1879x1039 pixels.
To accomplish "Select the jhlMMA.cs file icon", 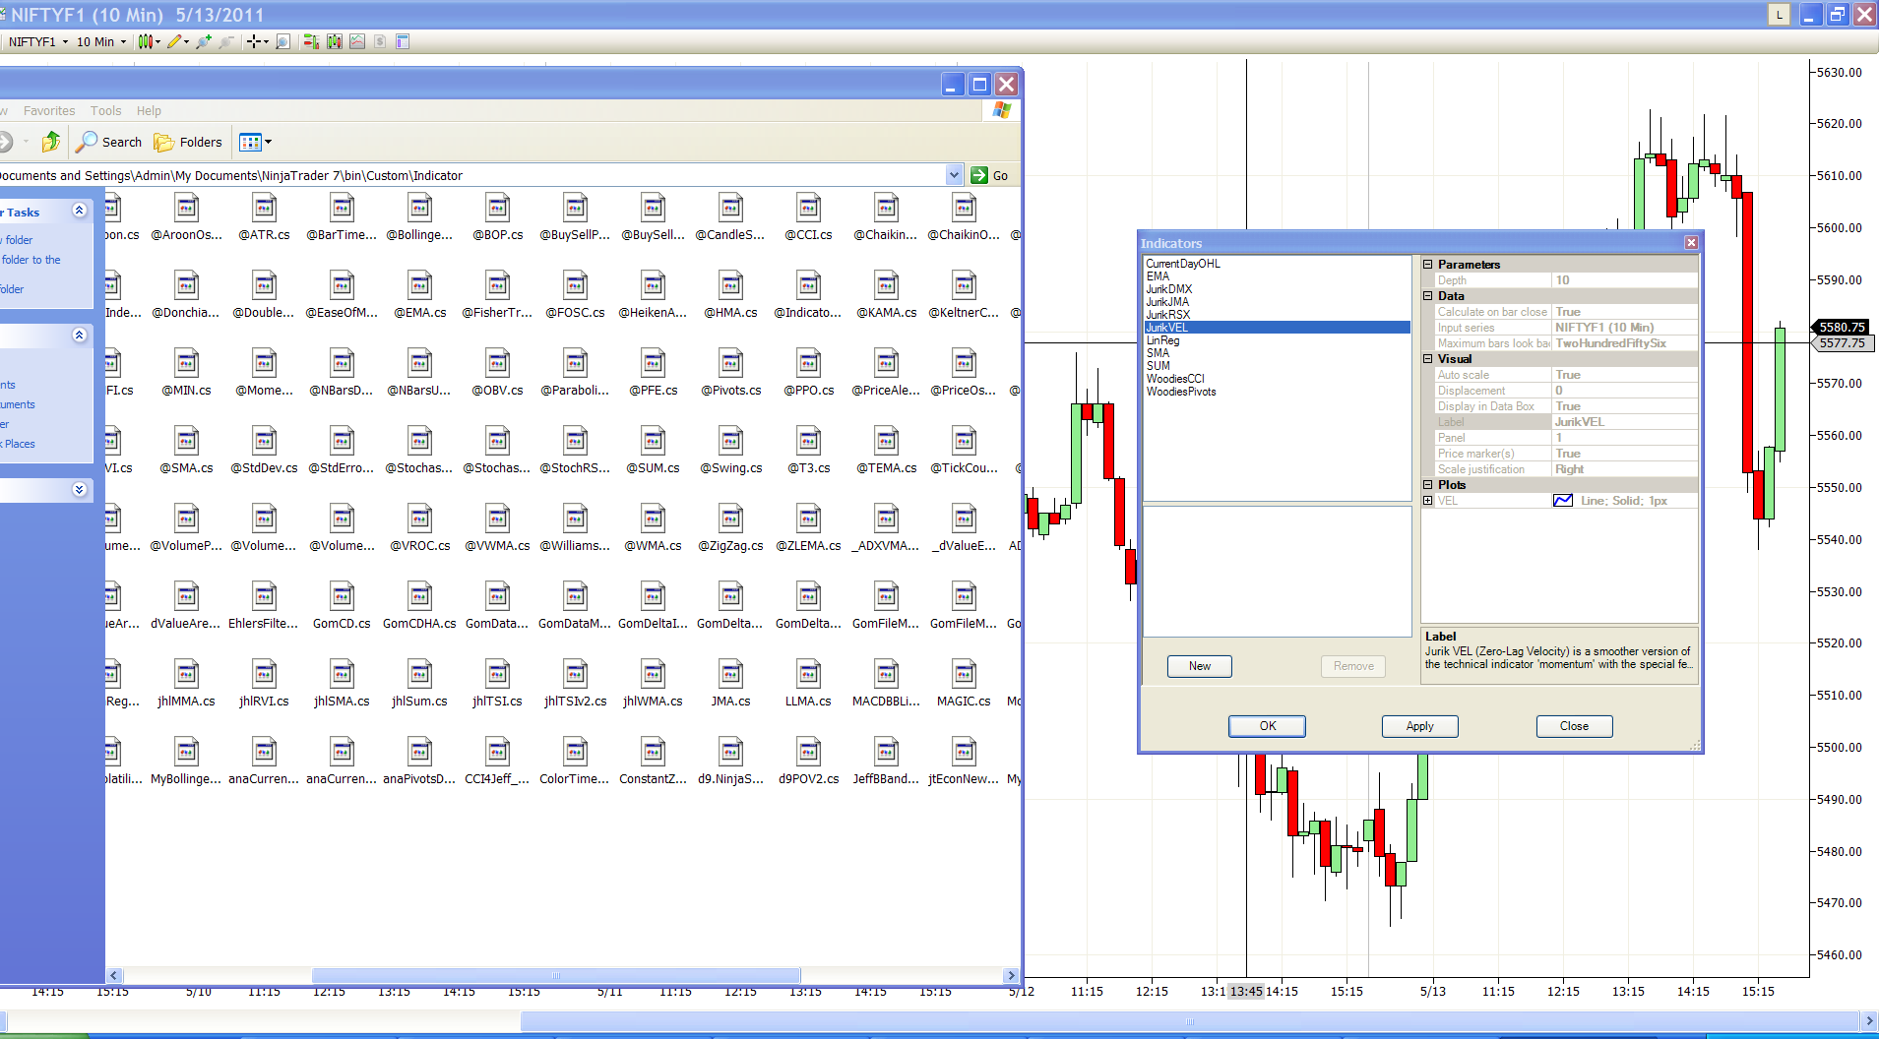I will (186, 673).
